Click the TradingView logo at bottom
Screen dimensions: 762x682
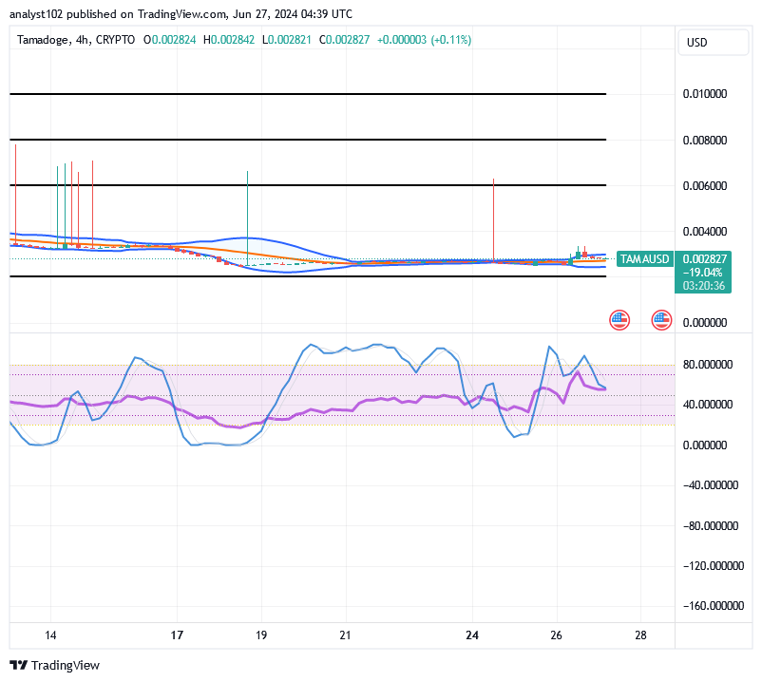click(54, 665)
